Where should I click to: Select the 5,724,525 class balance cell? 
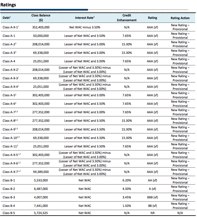coord(41,213)
